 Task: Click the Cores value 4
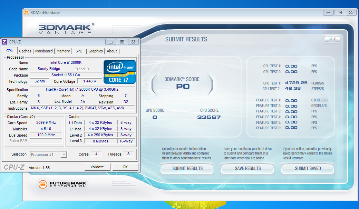click(96, 154)
